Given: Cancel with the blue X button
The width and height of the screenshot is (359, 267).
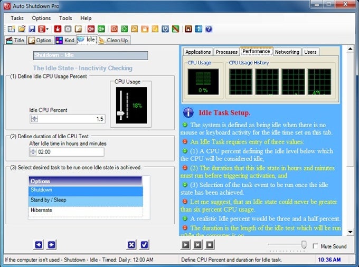Looking at the screenshot, I should [x=131, y=245].
